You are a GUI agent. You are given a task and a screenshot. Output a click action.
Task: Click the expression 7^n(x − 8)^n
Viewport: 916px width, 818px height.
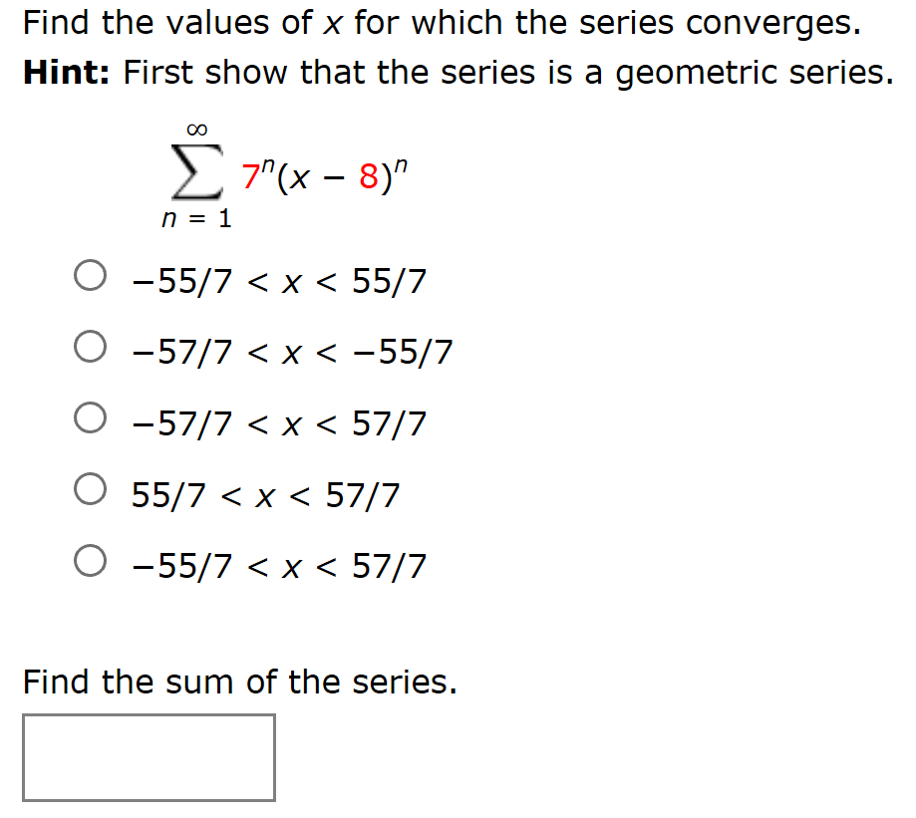tap(324, 174)
